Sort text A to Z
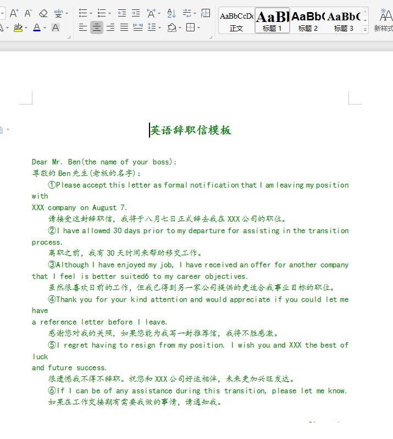 click(x=171, y=13)
